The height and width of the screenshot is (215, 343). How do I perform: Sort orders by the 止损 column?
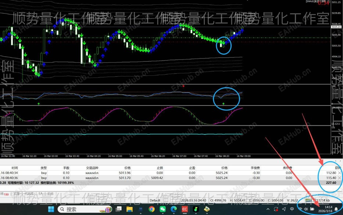coord(160,168)
